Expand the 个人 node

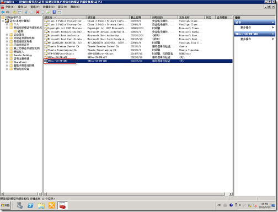point(7,24)
